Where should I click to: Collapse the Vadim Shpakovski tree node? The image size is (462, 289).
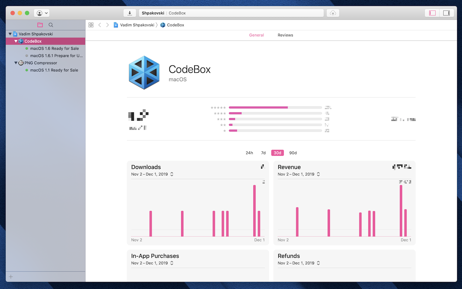(x=10, y=34)
